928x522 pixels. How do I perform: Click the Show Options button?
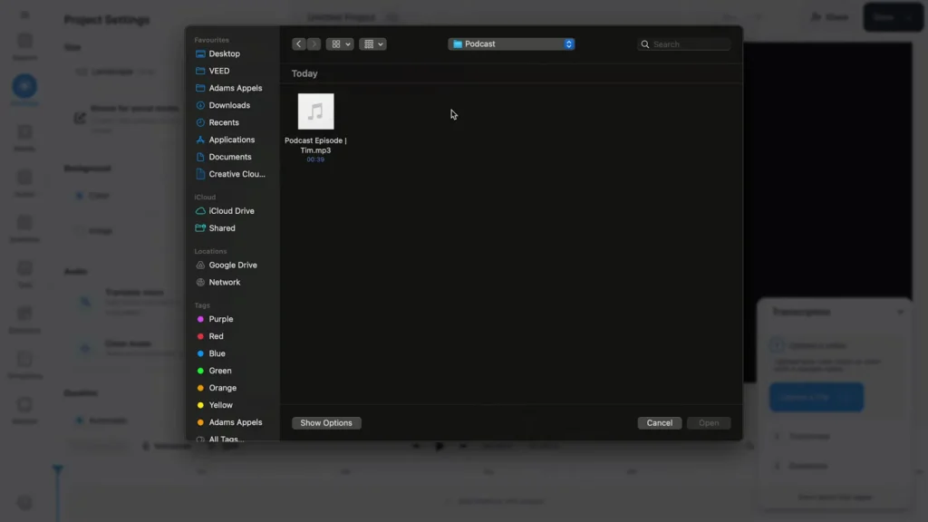tap(326, 423)
